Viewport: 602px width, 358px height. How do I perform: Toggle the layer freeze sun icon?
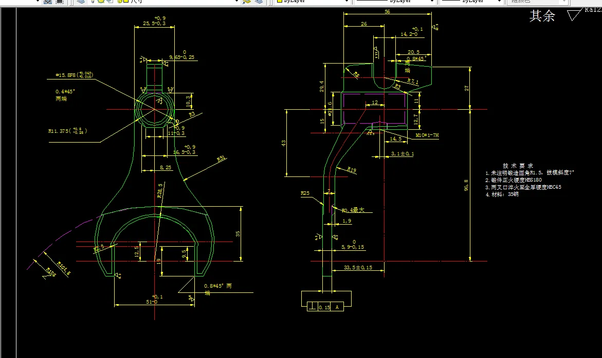(101, 2)
